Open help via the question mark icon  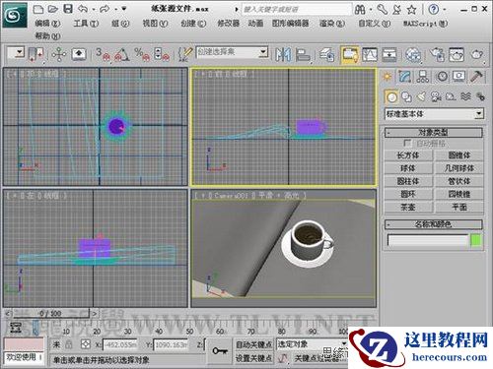coord(434,10)
